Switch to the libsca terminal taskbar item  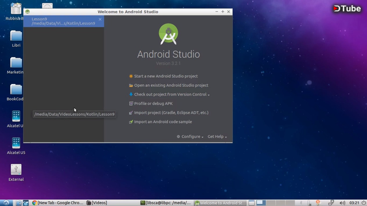166,203
